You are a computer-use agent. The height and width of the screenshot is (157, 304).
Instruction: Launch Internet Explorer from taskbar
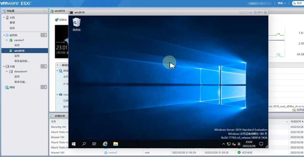coord(105,144)
